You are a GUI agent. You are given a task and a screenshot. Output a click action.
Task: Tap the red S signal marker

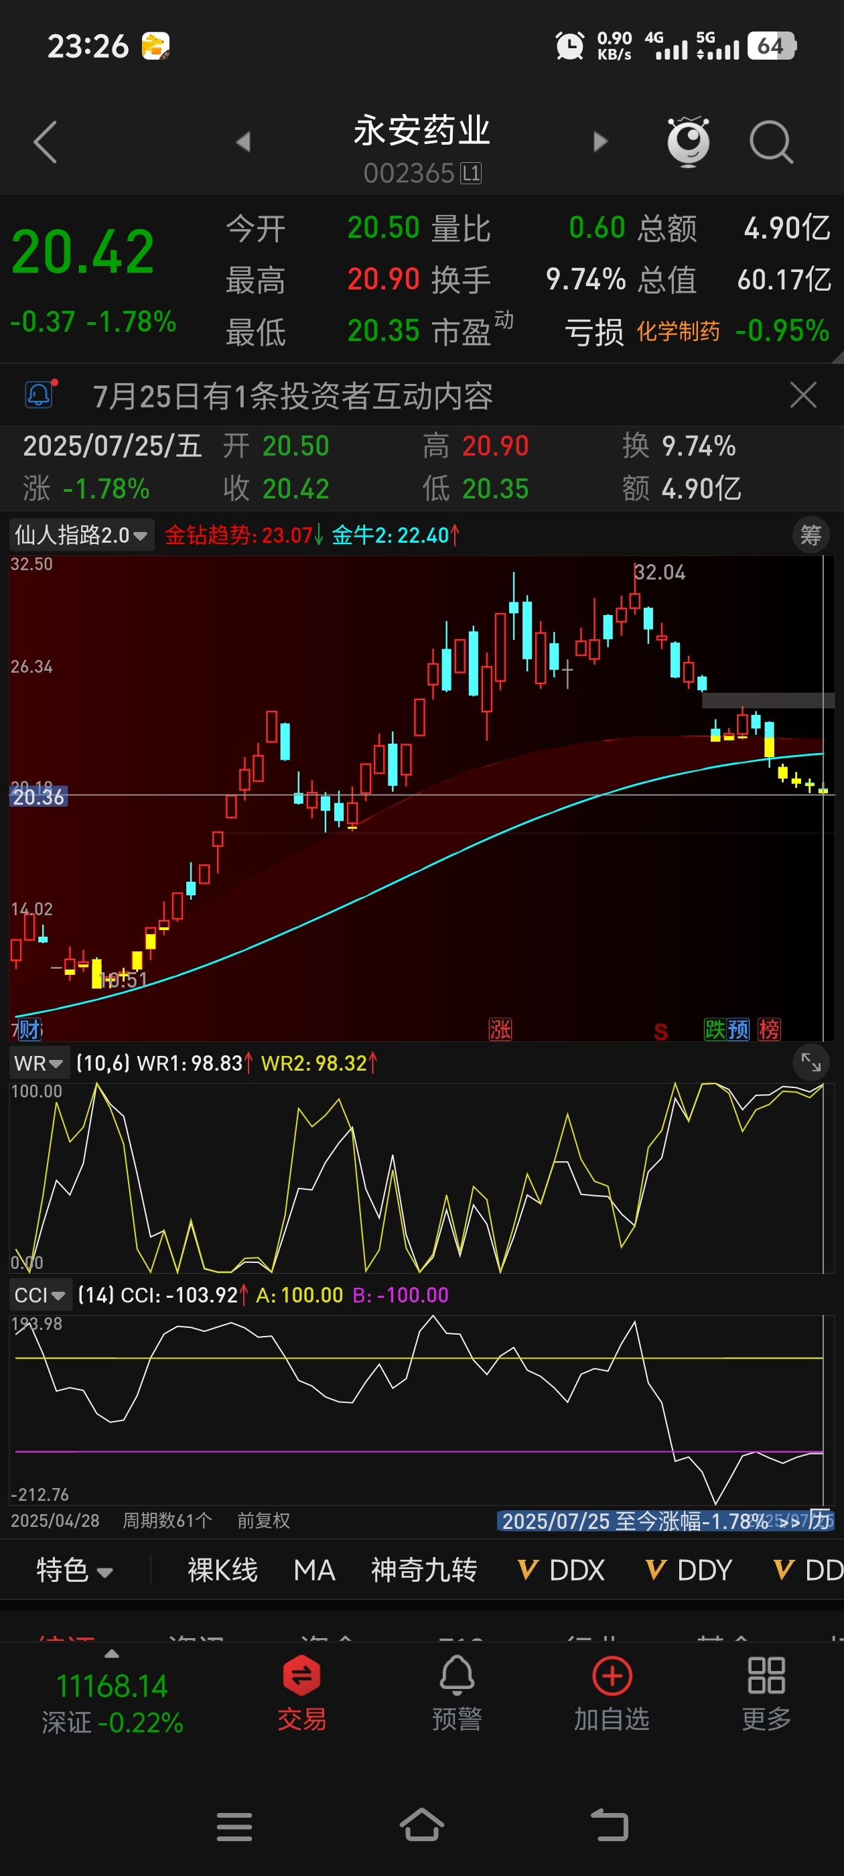coord(660,1031)
